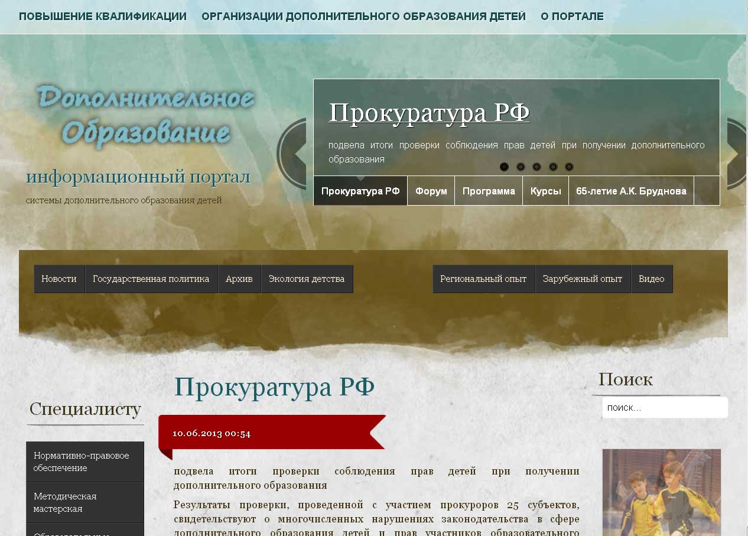Open Видео section

pyautogui.click(x=652, y=279)
